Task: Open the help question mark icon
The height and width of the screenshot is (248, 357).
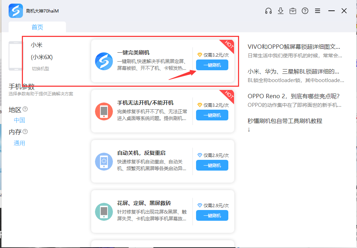Action: pyautogui.click(x=305, y=11)
